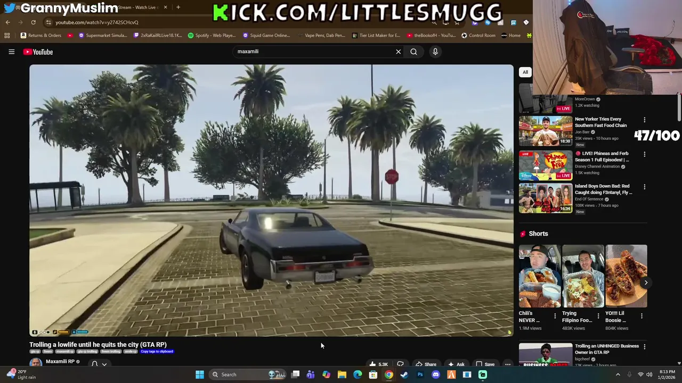This screenshot has width=682, height=383.
Task: Open LIVE! Phineas and Ferb thumbnail
Action: [x=546, y=165]
